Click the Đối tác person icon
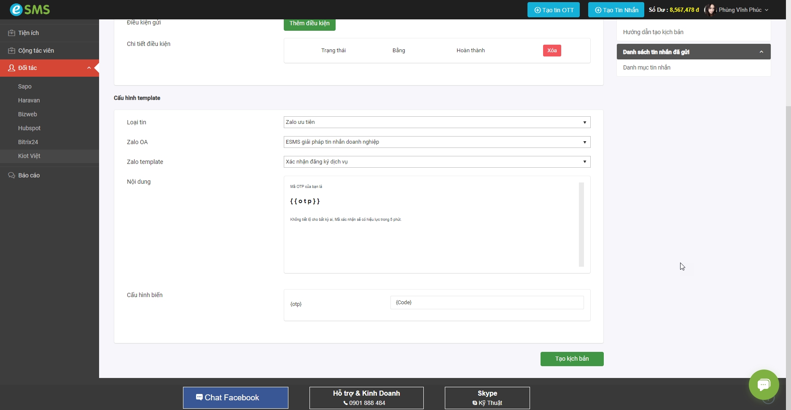 [11, 68]
